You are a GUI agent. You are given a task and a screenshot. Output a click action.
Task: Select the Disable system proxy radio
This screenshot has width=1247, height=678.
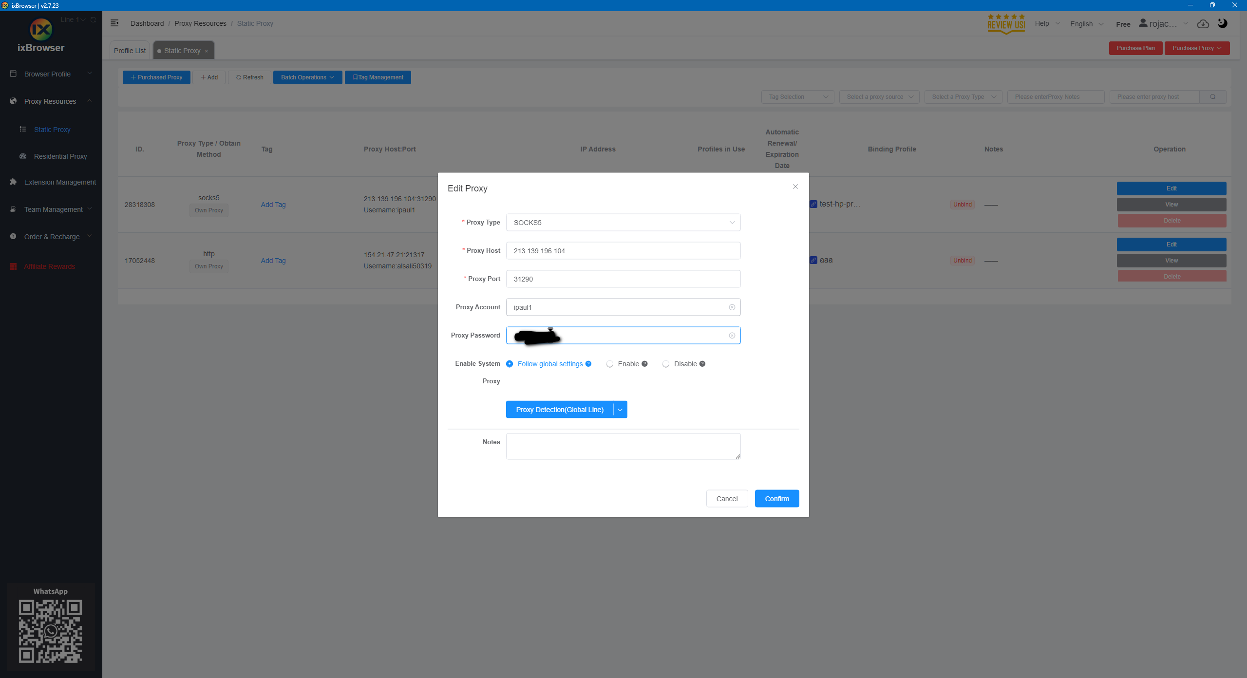tap(666, 364)
